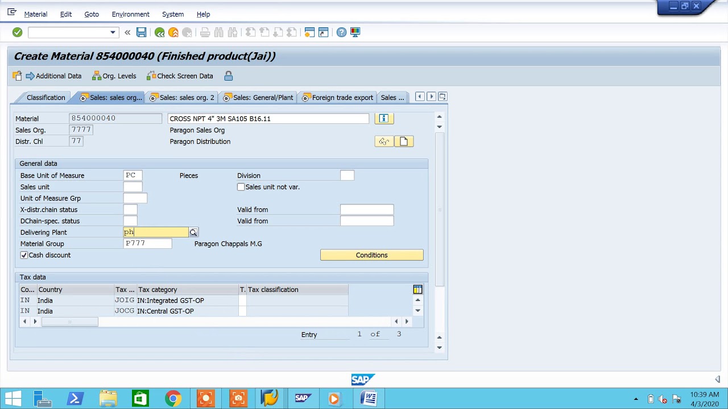Click the Select Views icon left of Additional Data
The image size is (728, 409).
(x=17, y=76)
